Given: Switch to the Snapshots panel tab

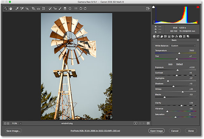Looking at the screenshot, I should coord(188,36).
